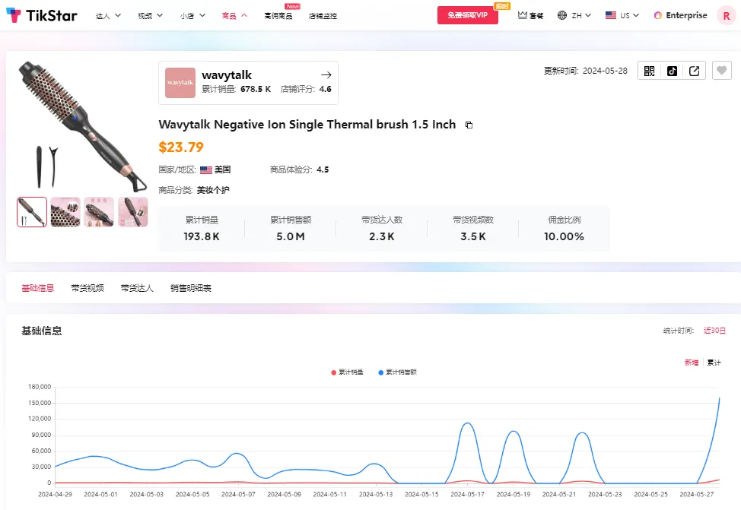Select third product thumbnail
741x510 pixels.
point(99,212)
